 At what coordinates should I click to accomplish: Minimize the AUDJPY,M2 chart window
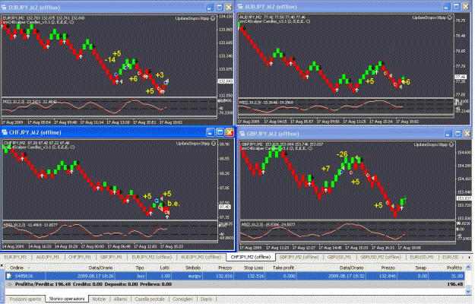coord(446,6)
